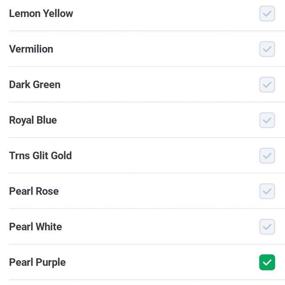
Task: Click the word Yellow in Lemon Yellow
Action: click(58, 14)
